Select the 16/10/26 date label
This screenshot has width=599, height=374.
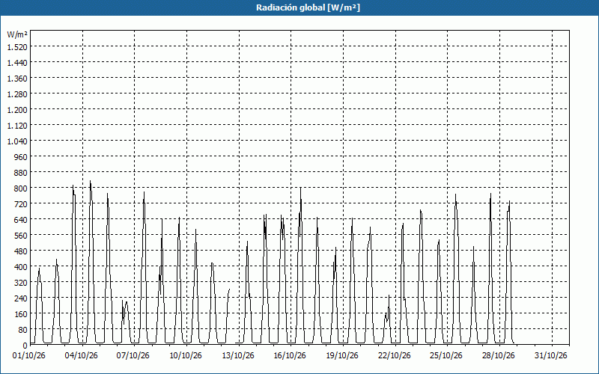(x=290, y=356)
